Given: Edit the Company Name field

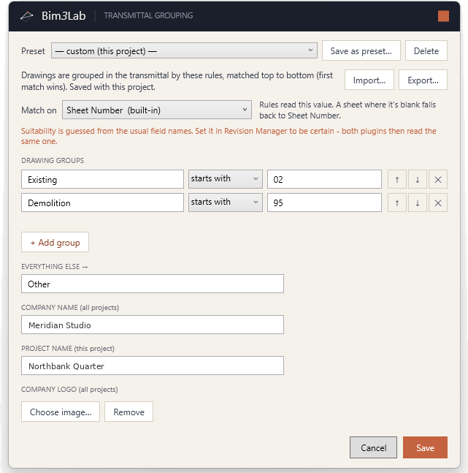Looking at the screenshot, I should [153, 325].
